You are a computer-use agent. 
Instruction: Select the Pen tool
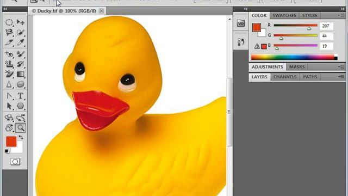pos(9,96)
